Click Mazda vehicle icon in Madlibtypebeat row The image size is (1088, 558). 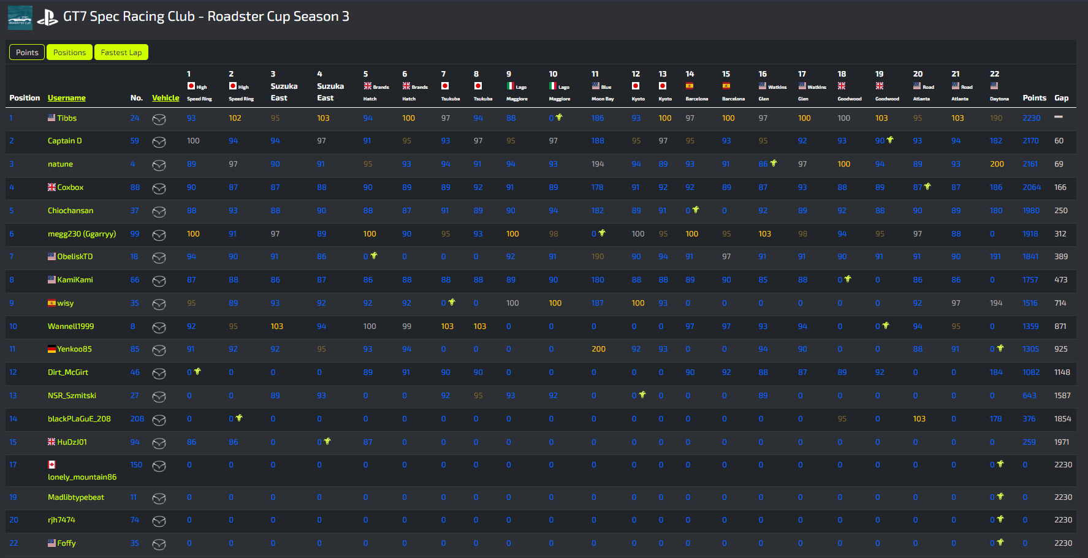pyautogui.click(x=159, y=499)
